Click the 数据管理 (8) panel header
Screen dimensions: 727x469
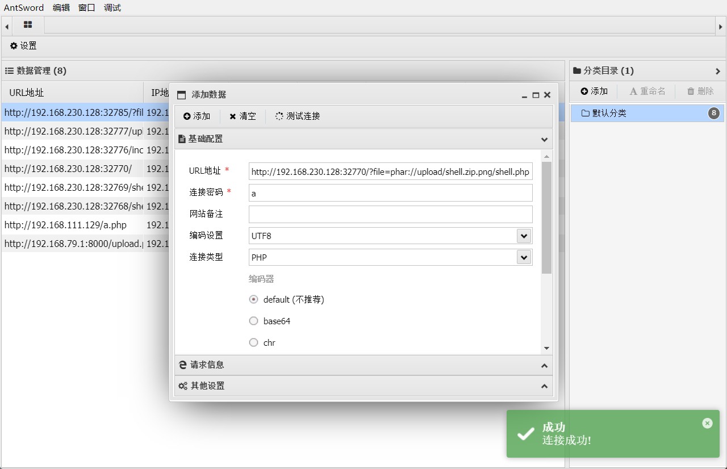pyautogui.click(x=283, y=71)
